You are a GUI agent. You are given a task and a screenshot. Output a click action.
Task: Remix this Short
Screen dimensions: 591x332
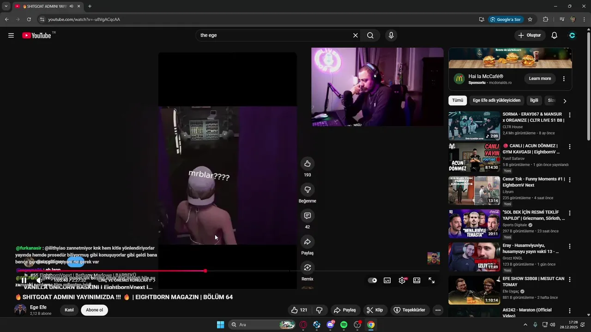(308, 268)
